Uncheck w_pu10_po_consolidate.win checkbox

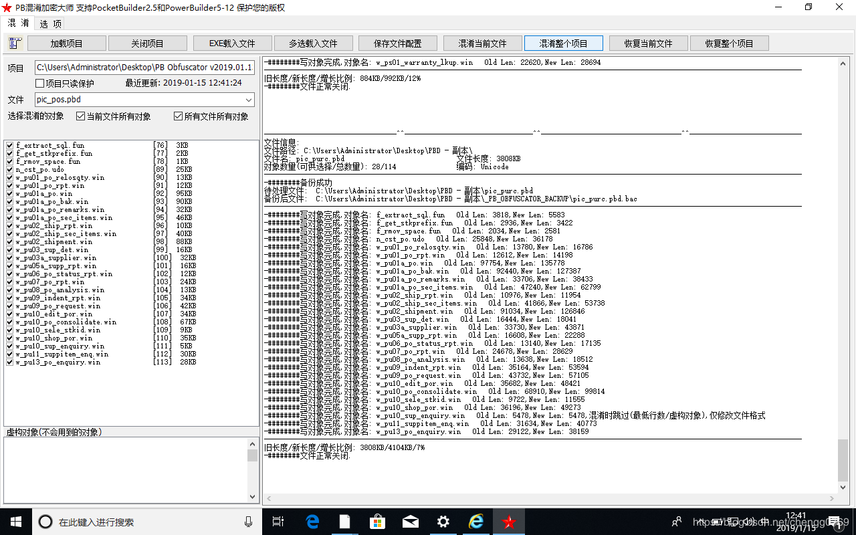pyautogui.click(x=9, y=322)
